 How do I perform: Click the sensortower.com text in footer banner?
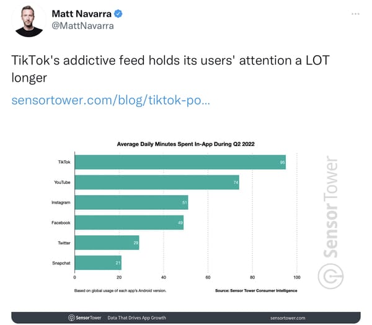point(288,318)
